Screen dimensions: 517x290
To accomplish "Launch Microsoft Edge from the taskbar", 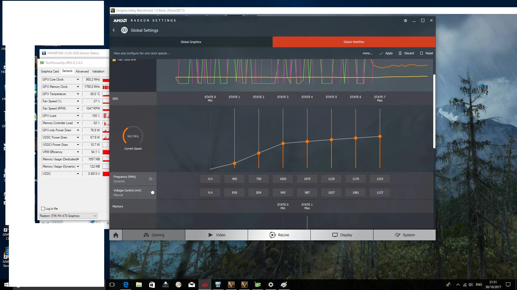I will (x=126, y=285).
